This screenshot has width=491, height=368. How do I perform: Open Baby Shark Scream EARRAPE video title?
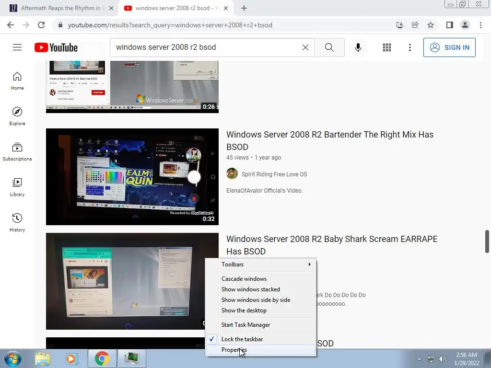click(332, 245)
